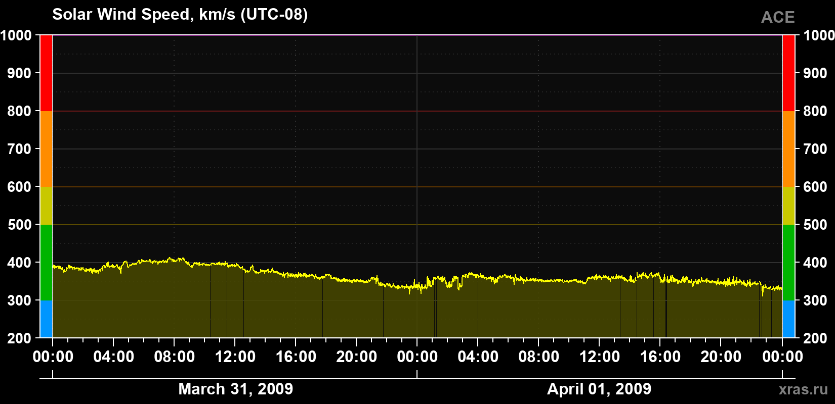Screen dimensions: 835x404
Task: Click the "1000" label on the right axis
Action: [819, 35]
